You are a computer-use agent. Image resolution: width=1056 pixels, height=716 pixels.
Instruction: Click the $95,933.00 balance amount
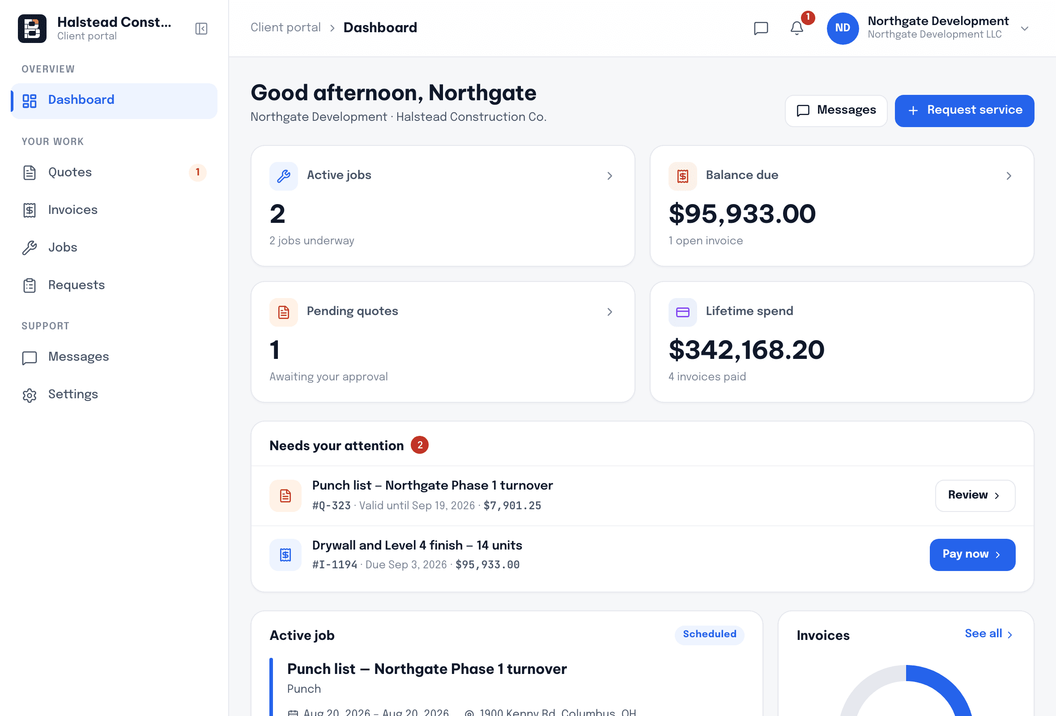pyautogui.click(x=742, y=214)
